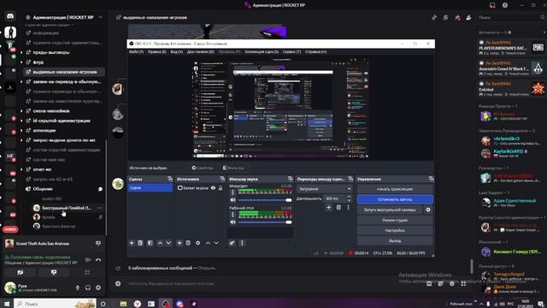This screenshot has height=308, width=547.
Task: Move source up in Источники toolbar
Action: [x=208, y=243]
